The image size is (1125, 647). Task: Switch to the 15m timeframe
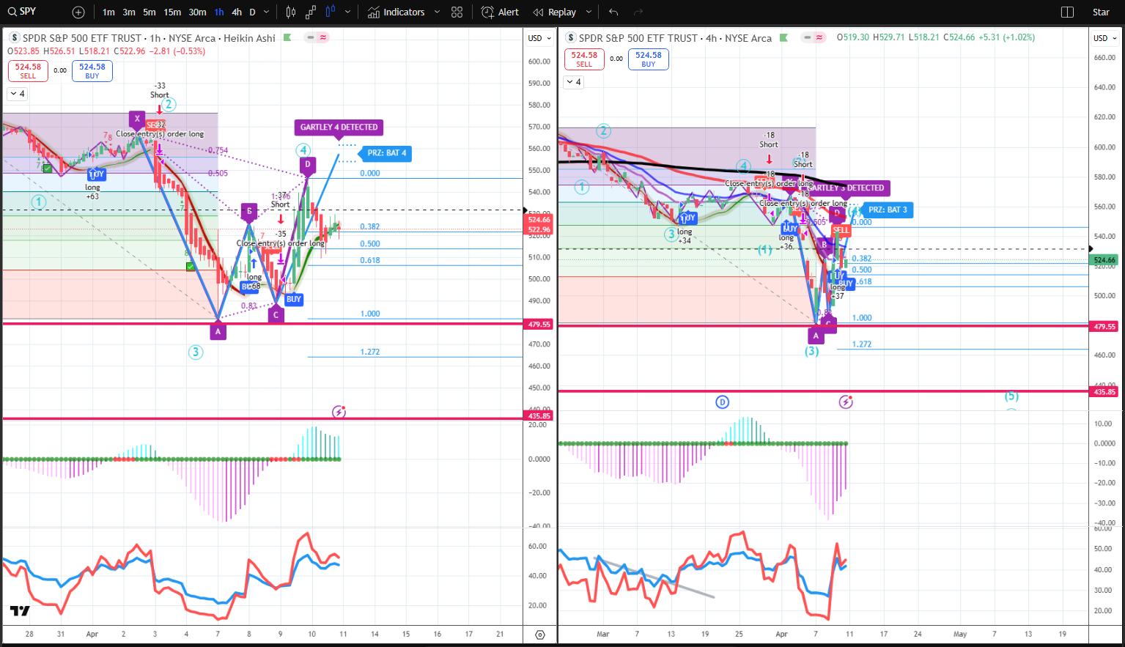click(x=172, y=12)
